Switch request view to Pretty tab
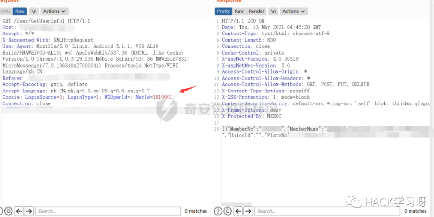The width and height of the screenshot is (434, 217). click(6, 11)
